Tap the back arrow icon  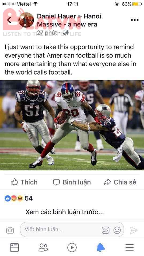9,20
